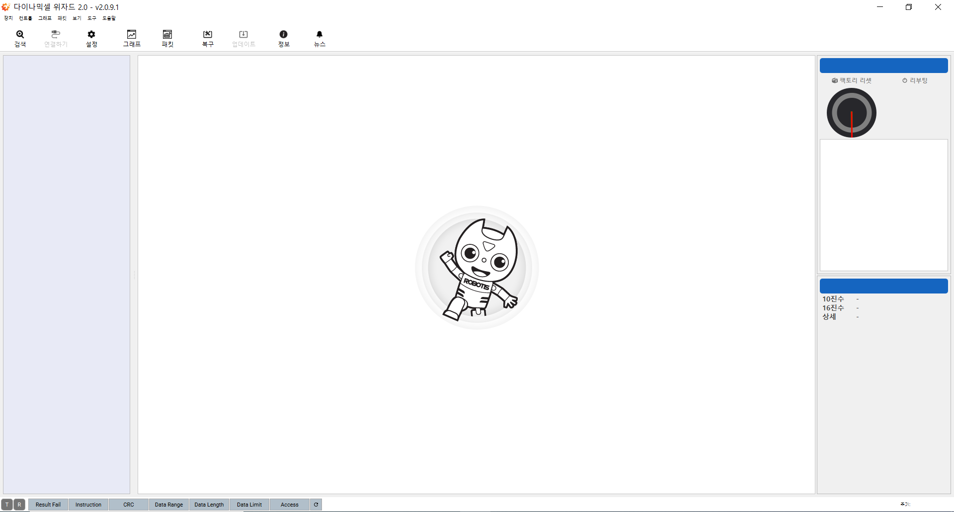Launch 복구 (Recovery) toolbar icon
Image resolution: width=954 pixels, height=512 pixels.
click(208, 38)
